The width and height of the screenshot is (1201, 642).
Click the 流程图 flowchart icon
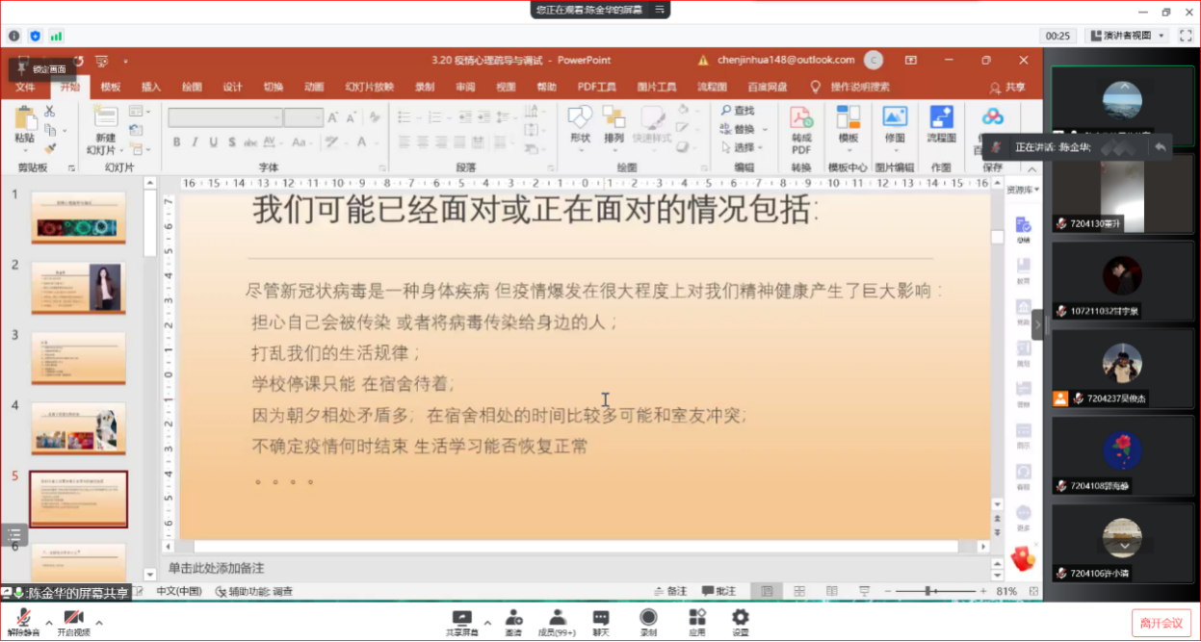coord(941,127)
